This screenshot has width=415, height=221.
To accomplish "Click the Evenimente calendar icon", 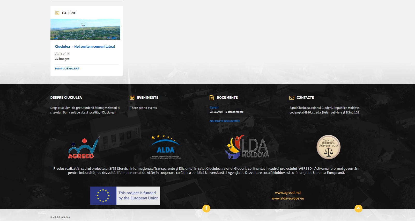I will point(132,98).
